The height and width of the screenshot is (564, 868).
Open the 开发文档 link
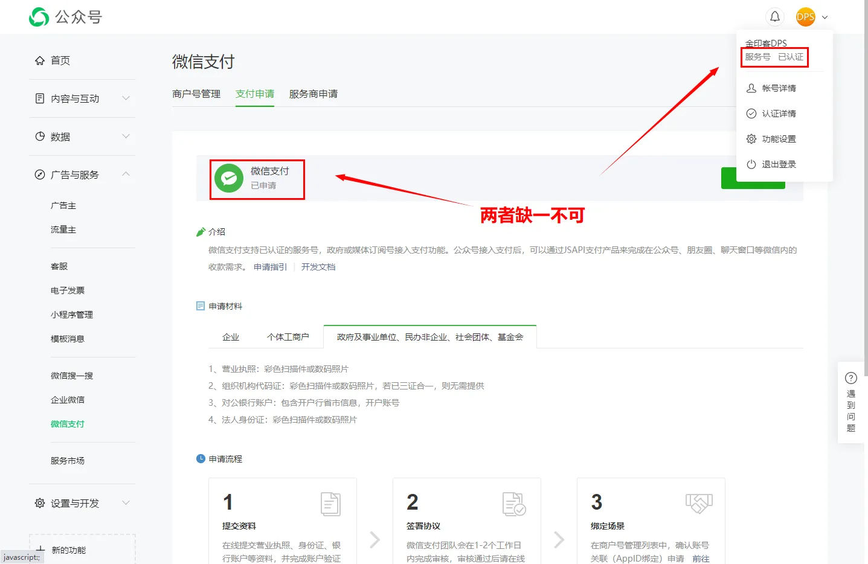click(318, 267)
